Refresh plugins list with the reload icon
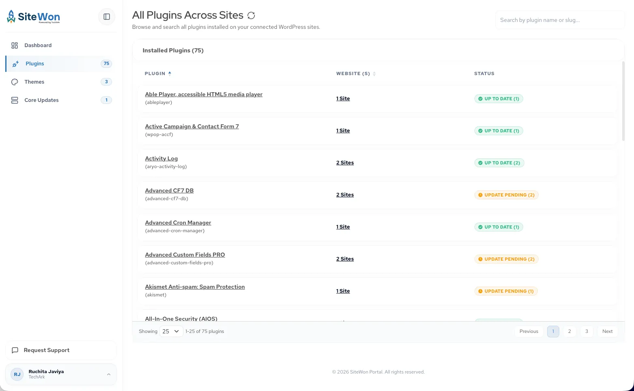Screen dimensions: 634x391 coord(251,15)
